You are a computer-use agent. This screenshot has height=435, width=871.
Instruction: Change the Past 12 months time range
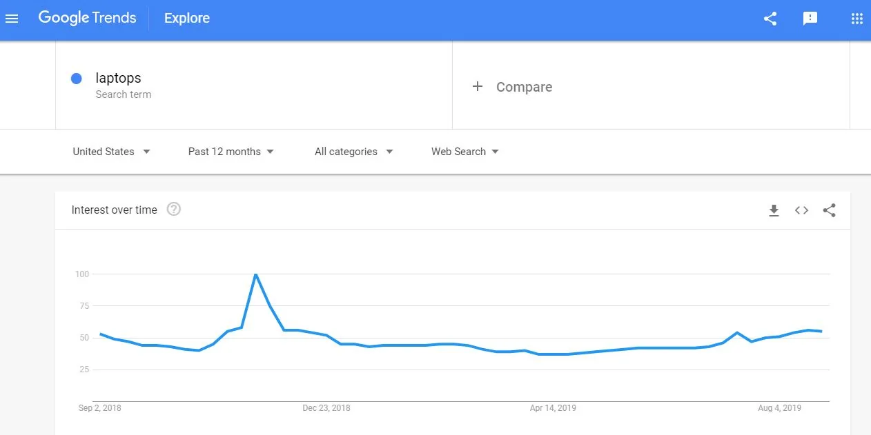[231, 152]
